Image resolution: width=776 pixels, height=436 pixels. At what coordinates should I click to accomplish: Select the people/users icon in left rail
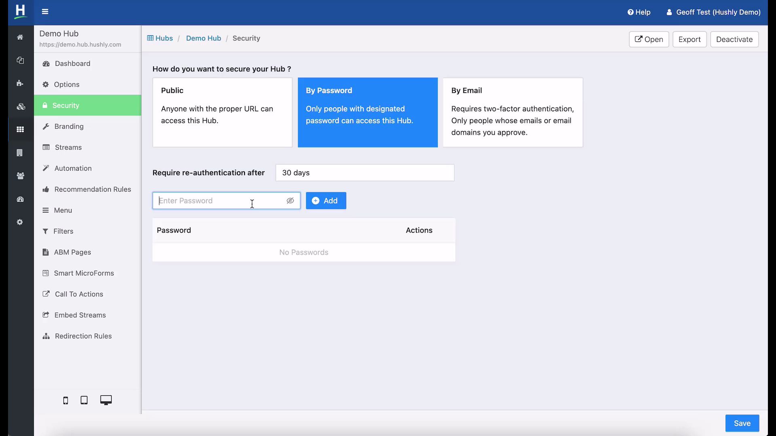pos(20,176)
